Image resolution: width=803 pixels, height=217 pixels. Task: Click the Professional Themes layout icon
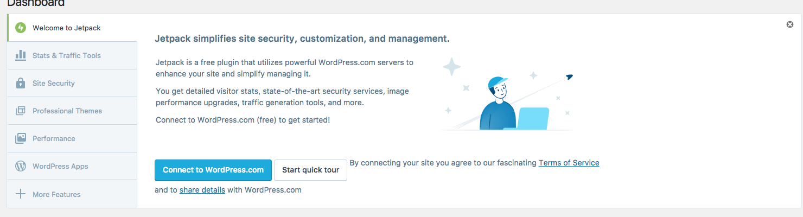[21, 111]
